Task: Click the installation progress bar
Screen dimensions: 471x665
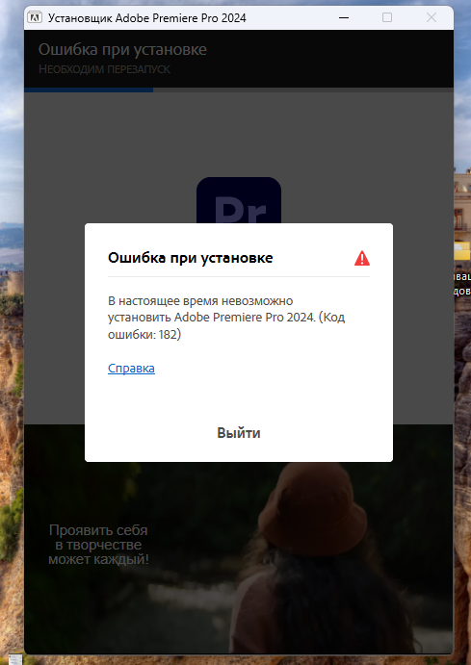Action: coord(239,90)
